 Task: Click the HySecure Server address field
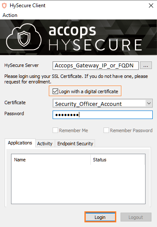point(95,66)
